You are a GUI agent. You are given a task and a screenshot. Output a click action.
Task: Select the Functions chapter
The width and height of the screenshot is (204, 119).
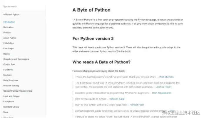click(8, 70)
